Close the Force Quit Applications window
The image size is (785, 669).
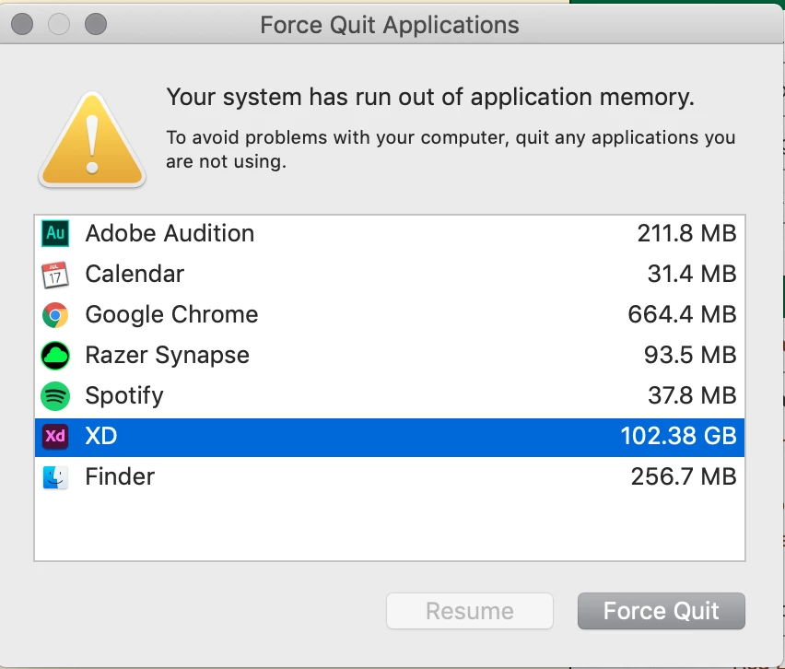tap(22, 24)
